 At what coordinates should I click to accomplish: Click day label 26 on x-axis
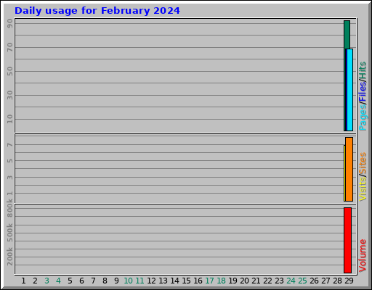[x=314, y=281]
